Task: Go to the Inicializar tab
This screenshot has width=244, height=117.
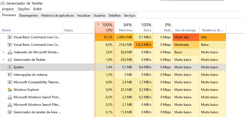Action: (84, 16)
